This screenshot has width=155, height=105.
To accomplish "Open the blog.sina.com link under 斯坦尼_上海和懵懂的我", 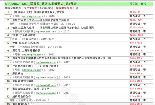I will coord(32,55).
